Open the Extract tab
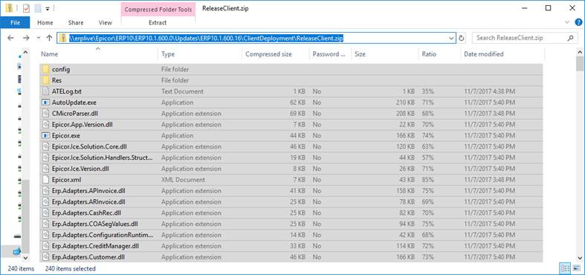Image resolution: width=585 pixels, height=275 pixels. click(158, 22)
